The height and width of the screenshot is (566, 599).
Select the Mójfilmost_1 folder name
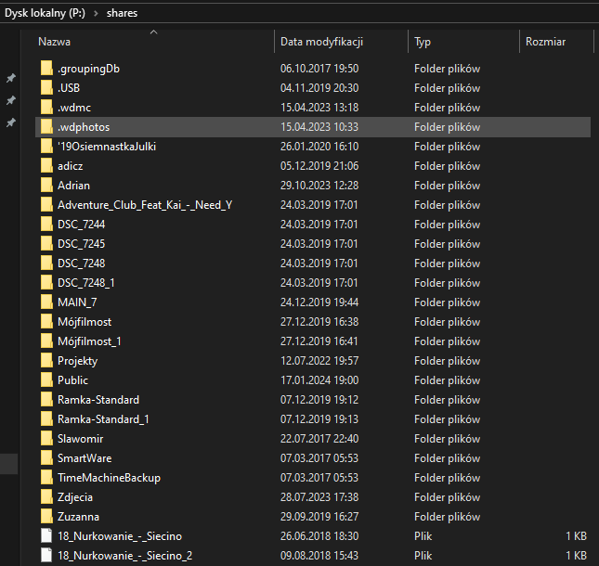coord(89,341)
